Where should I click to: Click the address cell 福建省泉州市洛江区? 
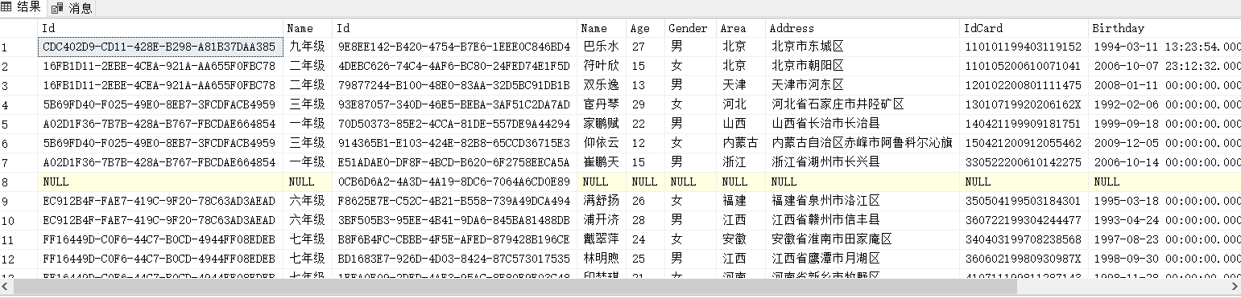point(862,202)
